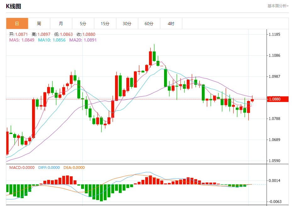Viewport: 292px width, 206px height.
Task: Open the 基本面分析 link
Action: pos(278,6)
